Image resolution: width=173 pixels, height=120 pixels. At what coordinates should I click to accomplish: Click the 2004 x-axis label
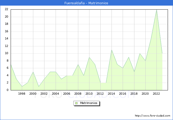pos(56,94)
